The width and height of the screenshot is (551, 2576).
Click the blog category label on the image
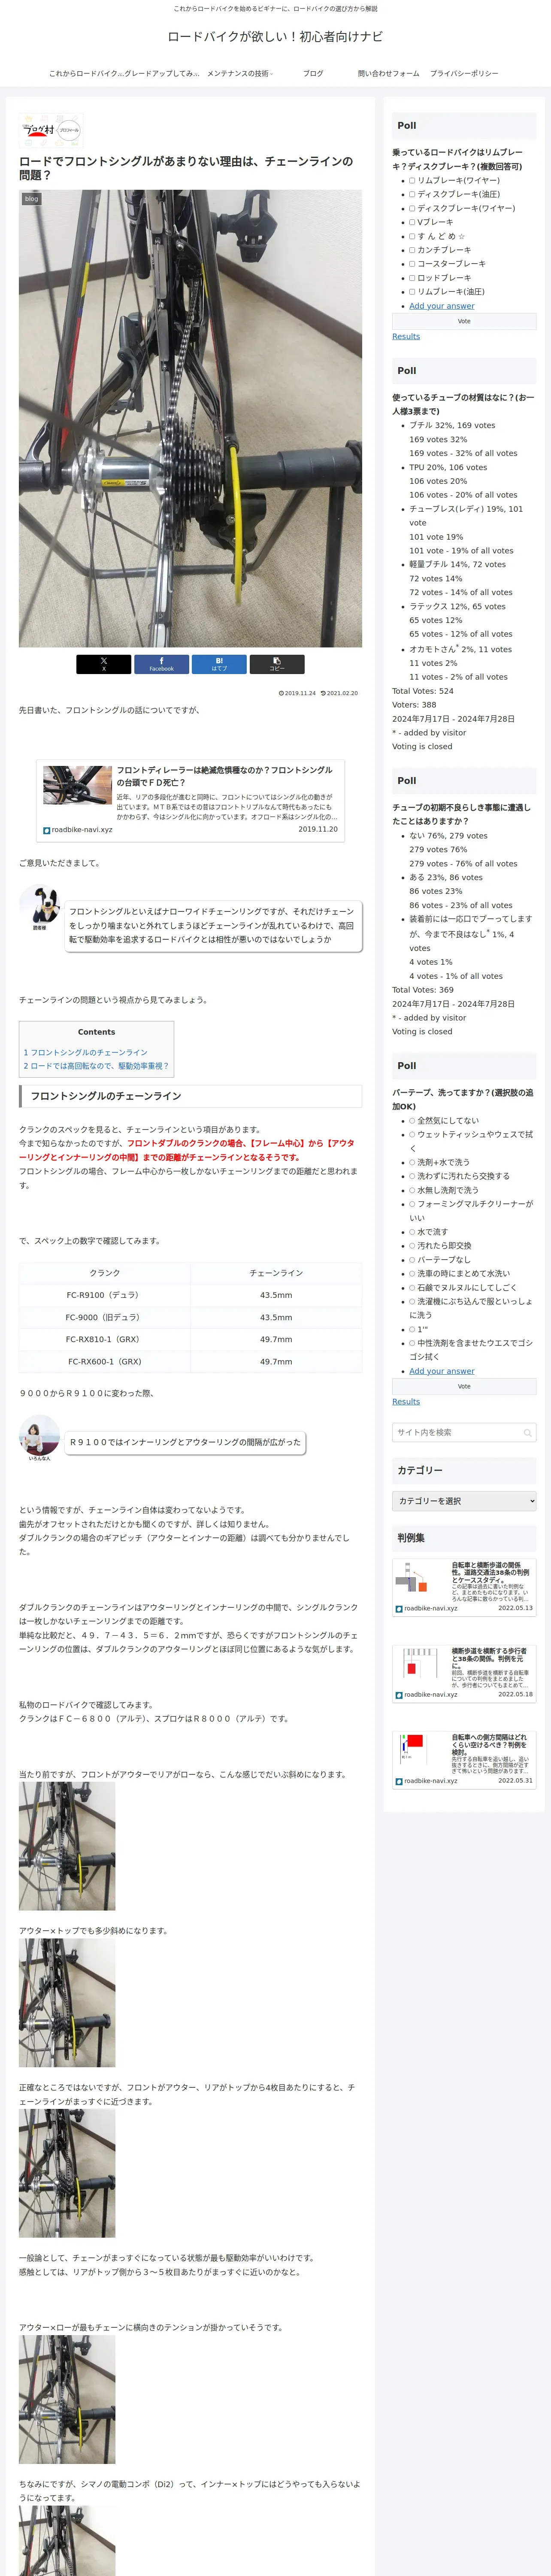tap(32, 199)
